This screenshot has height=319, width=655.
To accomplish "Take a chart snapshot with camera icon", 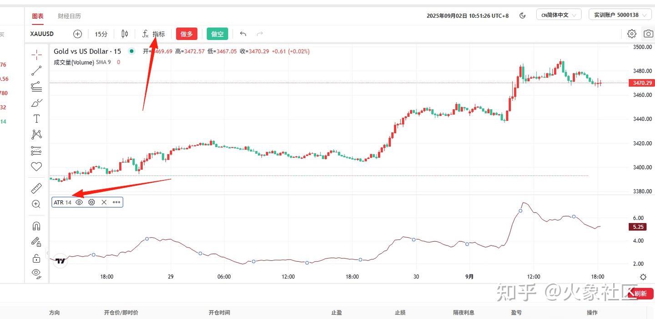I will coord(648,34).
